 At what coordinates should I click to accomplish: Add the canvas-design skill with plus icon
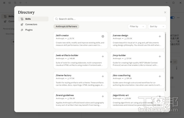click(x=160, y=36)
